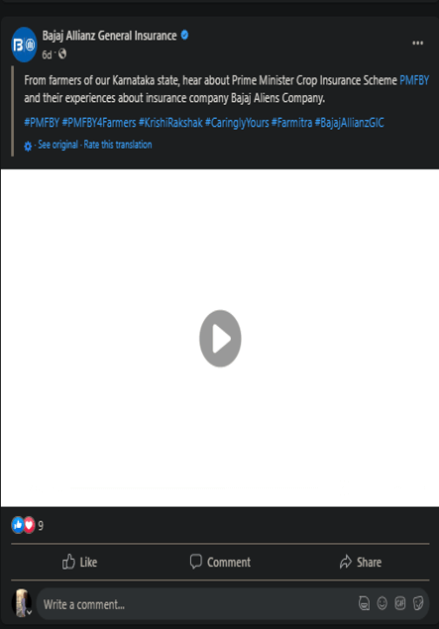Click the heart reaction icon in reactions summary
Image resolution: width=439 pixels, height=629 pixels.
pos(29,525)
